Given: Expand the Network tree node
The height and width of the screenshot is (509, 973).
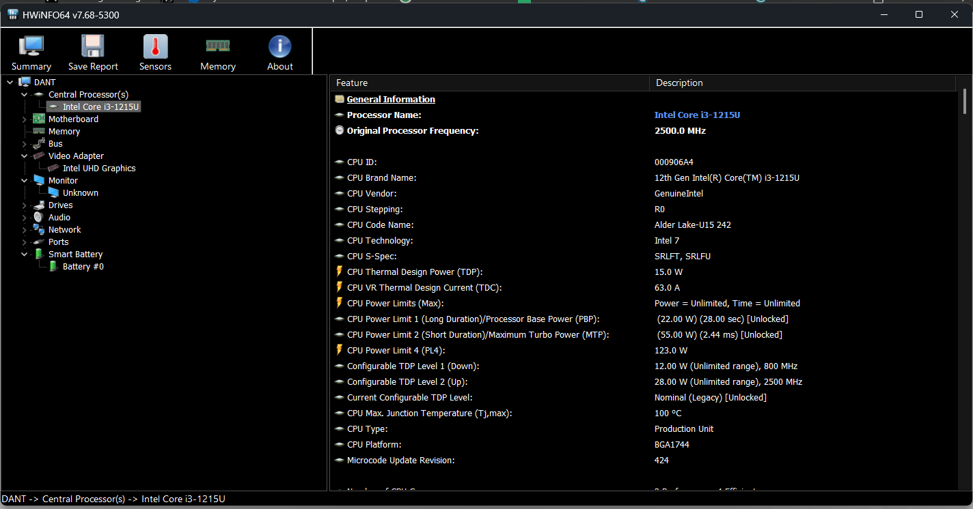Looking at the screenshot, I should [x=25, y=230].
